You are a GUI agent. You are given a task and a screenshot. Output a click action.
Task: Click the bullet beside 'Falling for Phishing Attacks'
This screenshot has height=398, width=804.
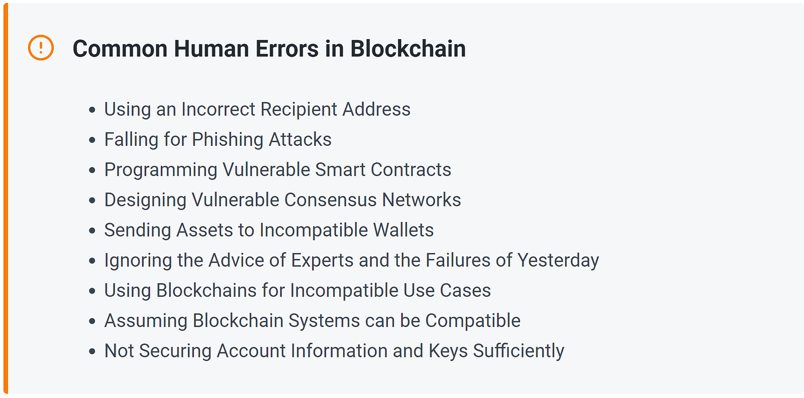[92, 140]
